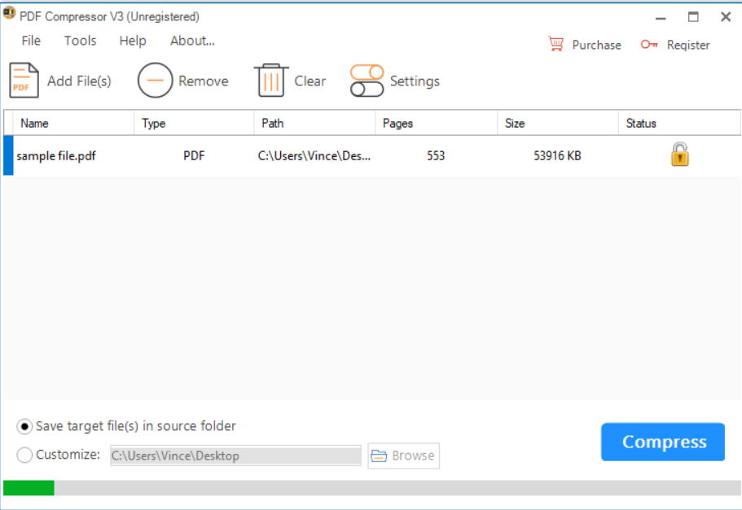Click the Register key icon
The height and width of the screenshot is (510, 742).
point(649,45)
